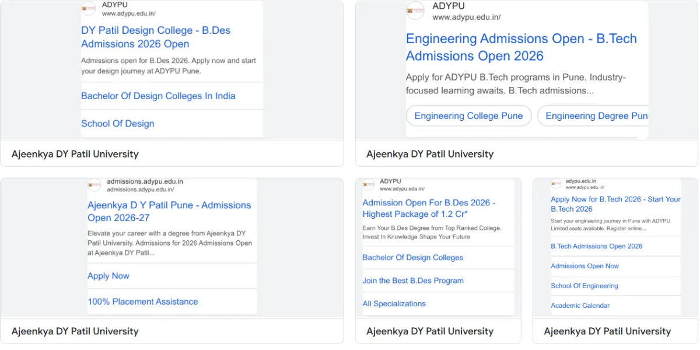
Task: Go to 'School Of Engineering' link
Action: point(584,286)
